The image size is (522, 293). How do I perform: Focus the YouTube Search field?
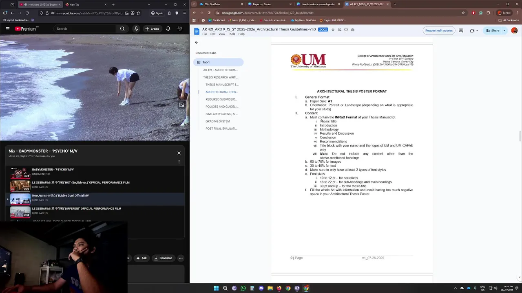pyautogui.click(x=85, y=29)
